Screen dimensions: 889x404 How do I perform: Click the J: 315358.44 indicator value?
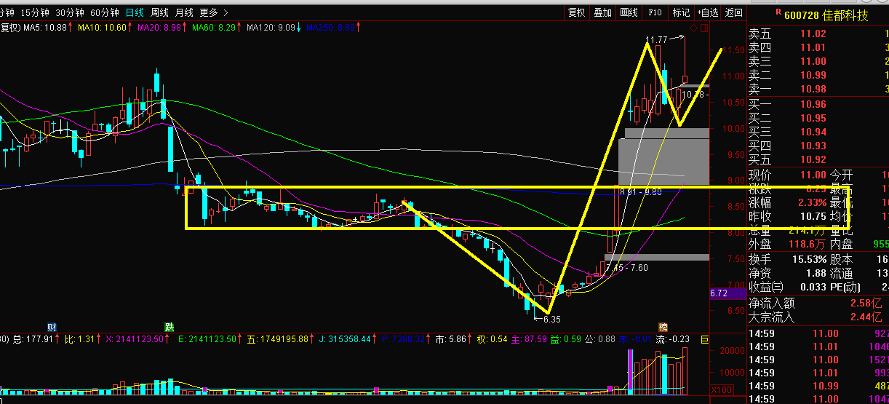[345, 339]
